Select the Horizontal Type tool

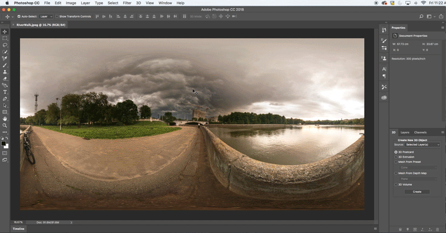pos(5,92)
